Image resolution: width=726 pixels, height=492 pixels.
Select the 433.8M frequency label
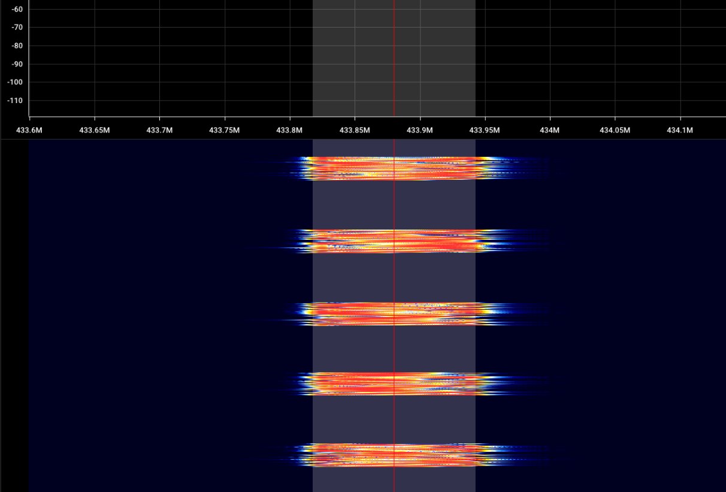pos(289,130)
